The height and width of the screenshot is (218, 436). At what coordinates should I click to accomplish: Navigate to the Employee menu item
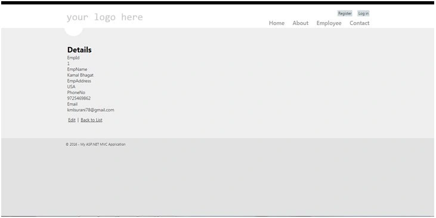(x=329, y=23)
